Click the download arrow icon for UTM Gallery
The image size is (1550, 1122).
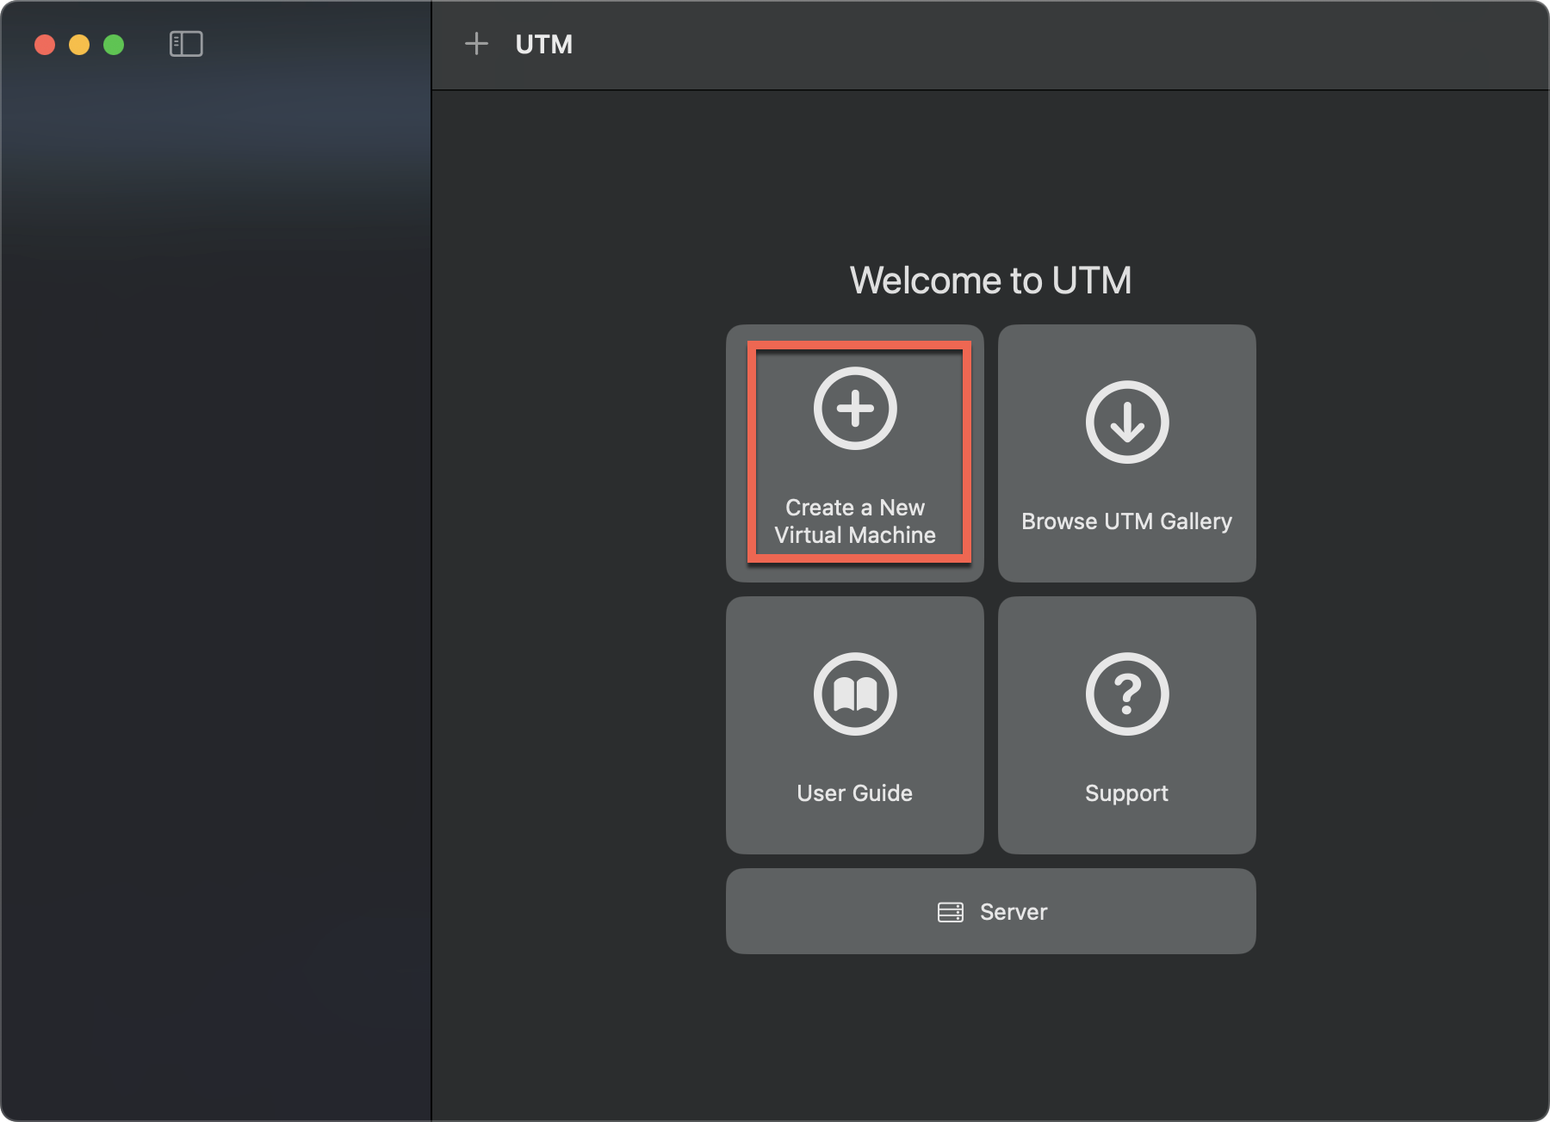coord(1126,422)
